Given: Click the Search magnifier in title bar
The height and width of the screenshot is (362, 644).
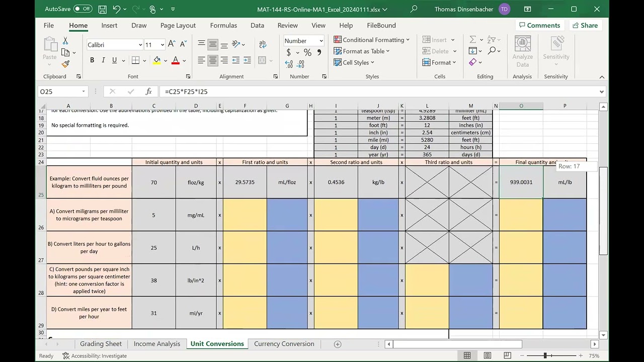Looking at the screenshot, I should [414, 9].
